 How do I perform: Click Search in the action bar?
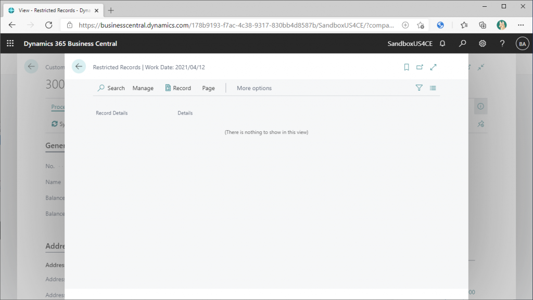[111, 88]
